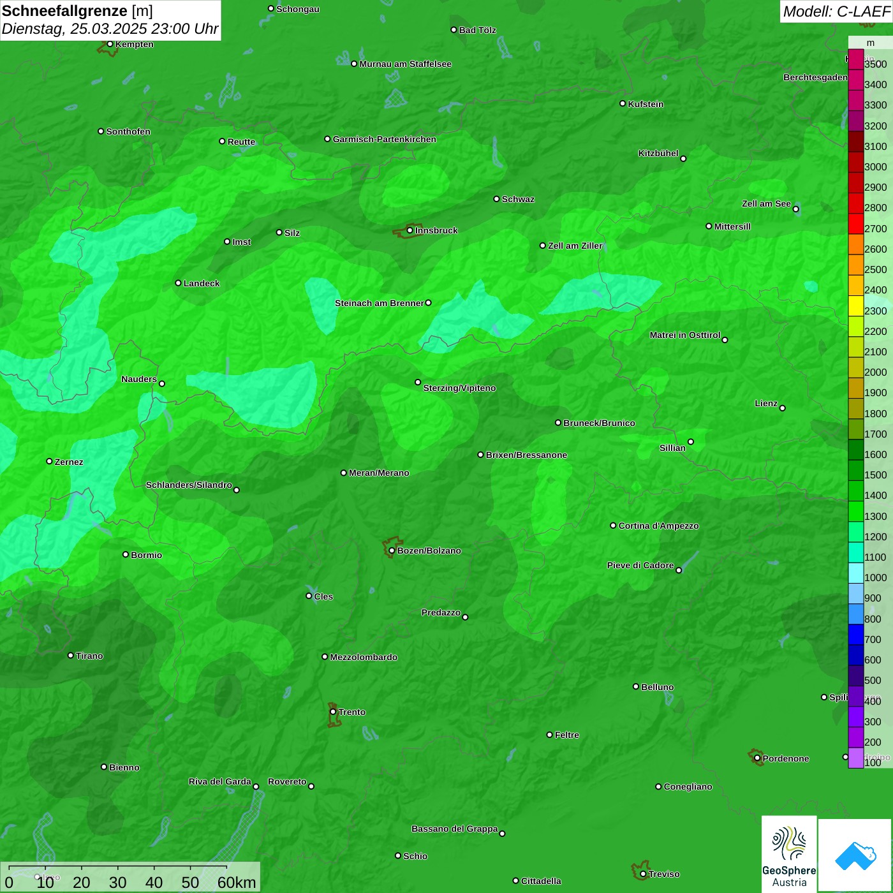
Task: Click the Bruneck/Brunico label
Action: [599, 423]
